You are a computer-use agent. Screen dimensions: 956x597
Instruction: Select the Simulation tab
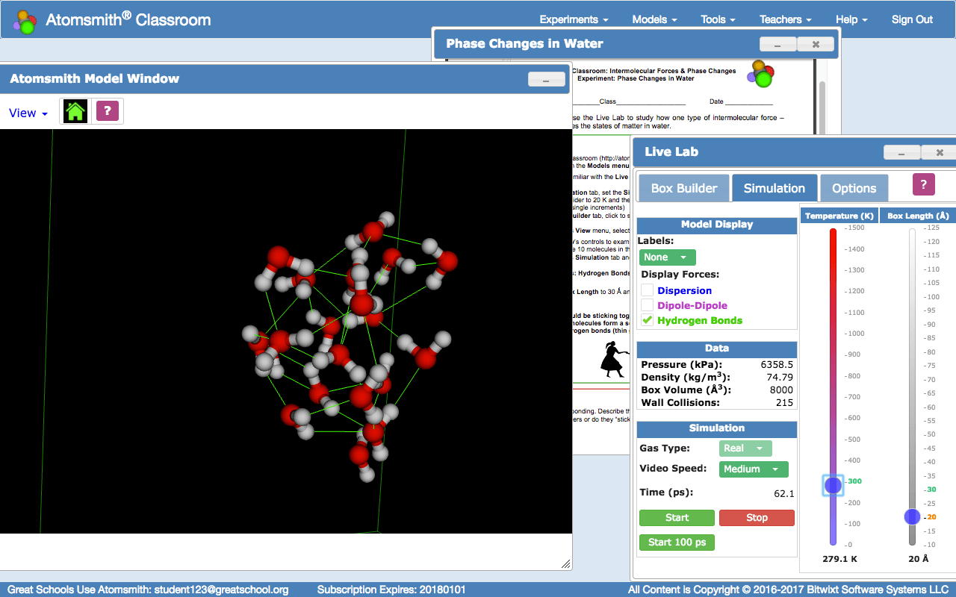[x=775, y=188]
